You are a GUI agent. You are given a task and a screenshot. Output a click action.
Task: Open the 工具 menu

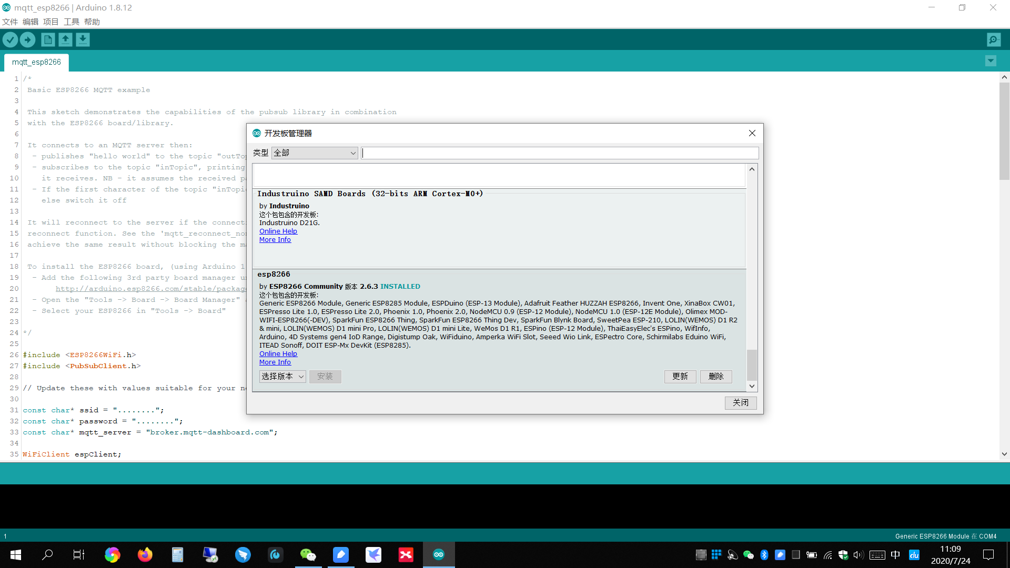71,22
